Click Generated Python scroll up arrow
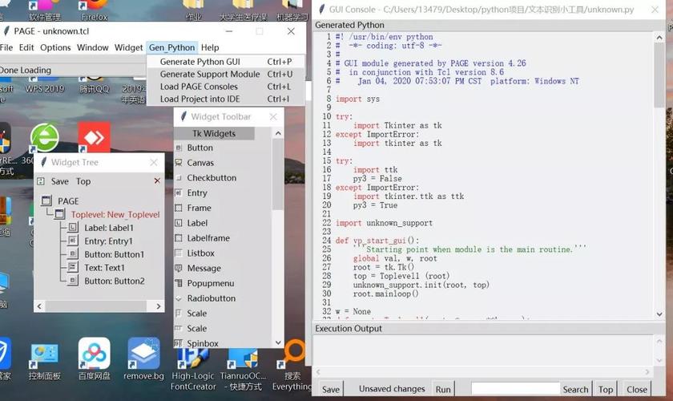Viewport: 673px width, 401px height. tap(659, 38)
